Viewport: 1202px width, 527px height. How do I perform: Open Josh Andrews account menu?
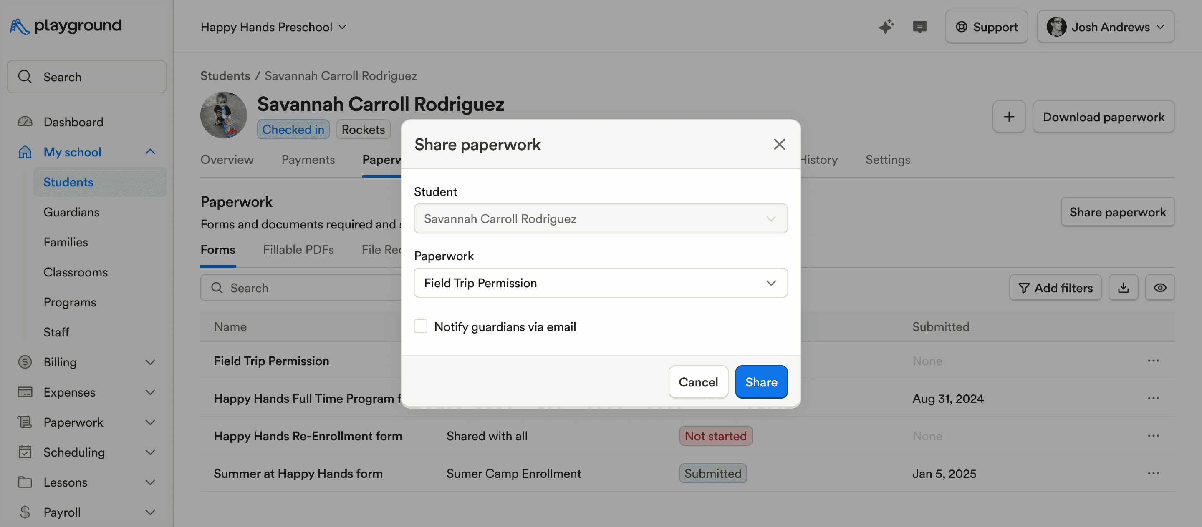(x=1106, y=27)
